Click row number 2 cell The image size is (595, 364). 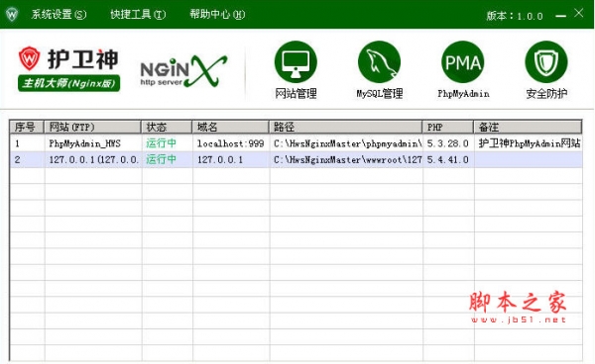28,159
